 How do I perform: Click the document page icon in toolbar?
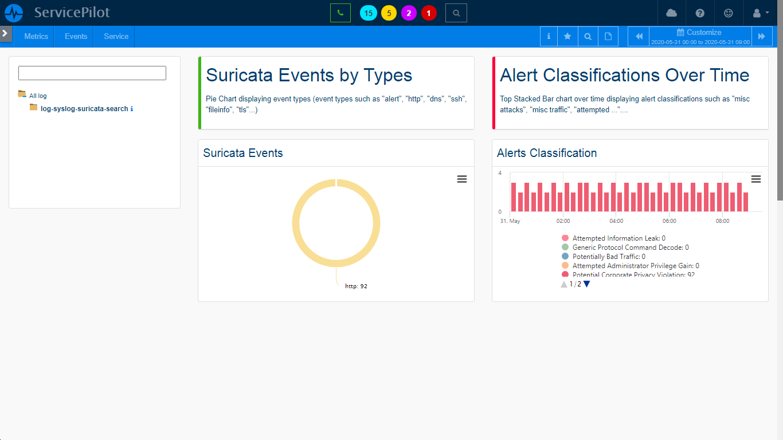(x=608, y=36)
